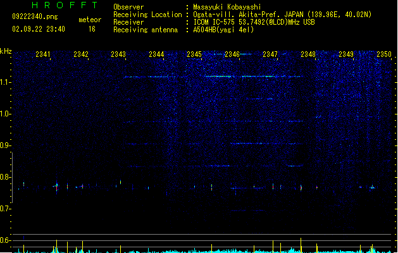The height and width of the screenshot is (253, 398).
Task: Click the Receiving Location label
Action: coord(147,15)
